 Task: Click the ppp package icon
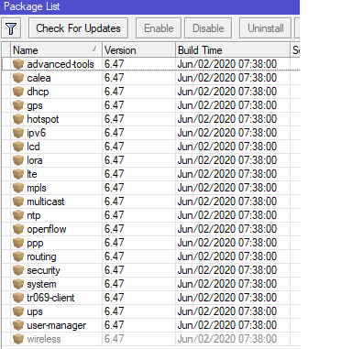[18, 243]
